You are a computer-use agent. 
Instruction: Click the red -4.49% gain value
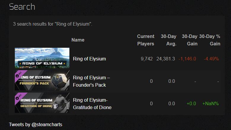pos(211,59)
